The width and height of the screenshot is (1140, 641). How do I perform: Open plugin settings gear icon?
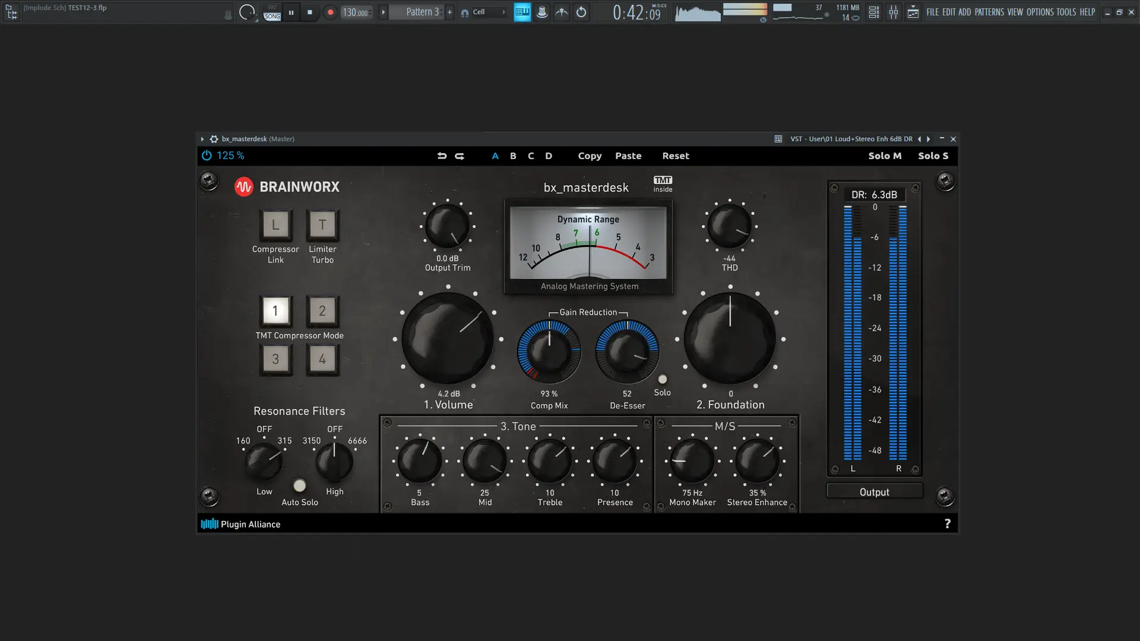(214, 139)
